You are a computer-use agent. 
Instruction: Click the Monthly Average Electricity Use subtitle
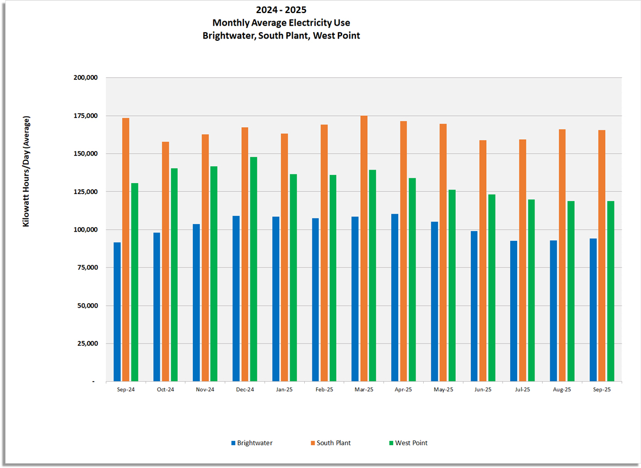[x=281, y=22]
